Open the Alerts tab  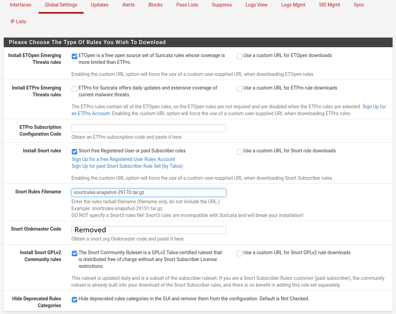(x=128, y=5)
